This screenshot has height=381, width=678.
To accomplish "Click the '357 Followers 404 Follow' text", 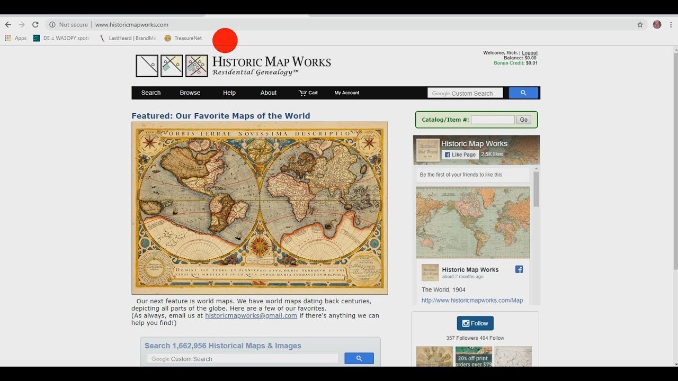I will [475, 338].
